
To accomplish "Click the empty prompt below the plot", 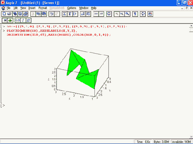I will tap(3, 105).
